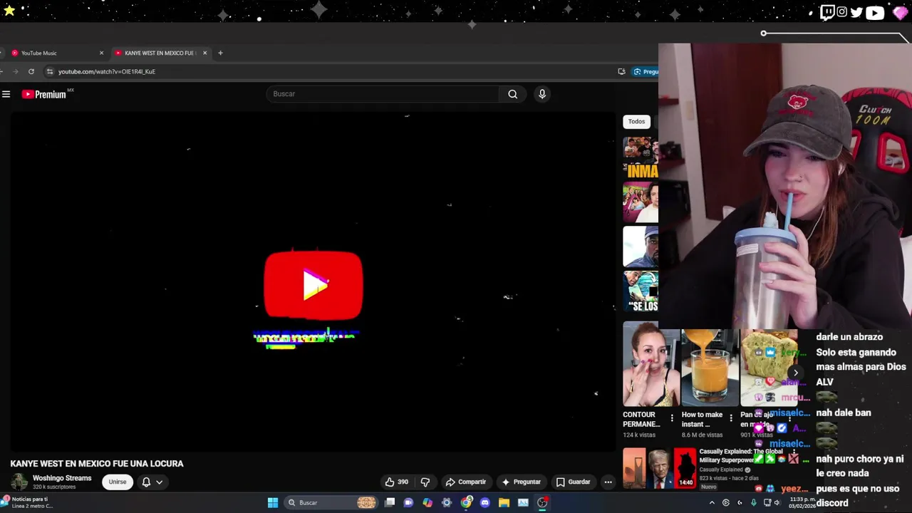The width and height of the screenshot is (912, 513).
Task: Open OBS Studio from taskbar
Action: (542, 502)
